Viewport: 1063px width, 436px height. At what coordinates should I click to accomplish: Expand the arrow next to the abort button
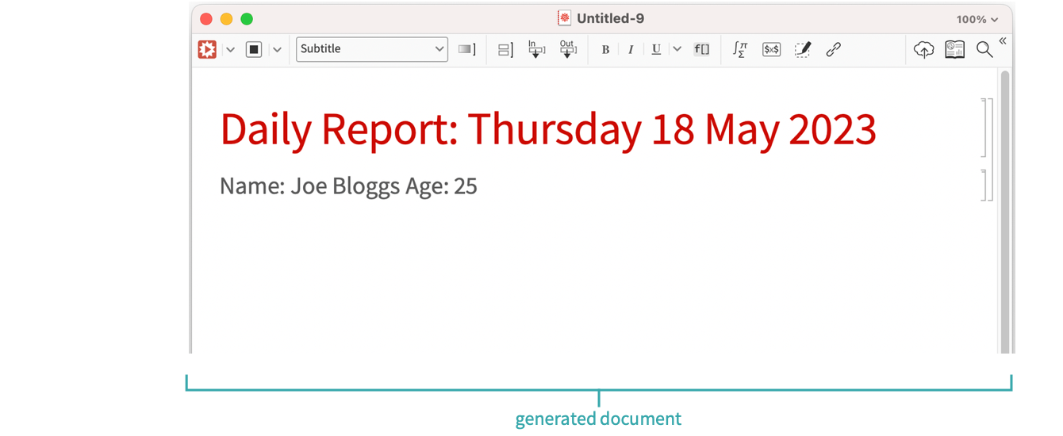point(276,49)
